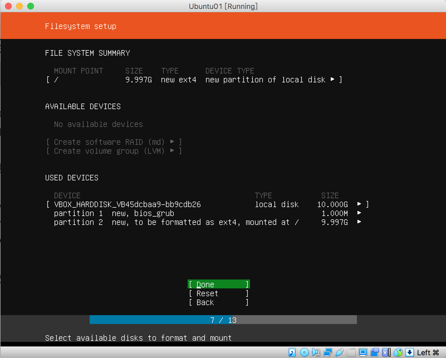Open the optical drive menu icon
Screen dimensions: 446x358
click(304, 352)
